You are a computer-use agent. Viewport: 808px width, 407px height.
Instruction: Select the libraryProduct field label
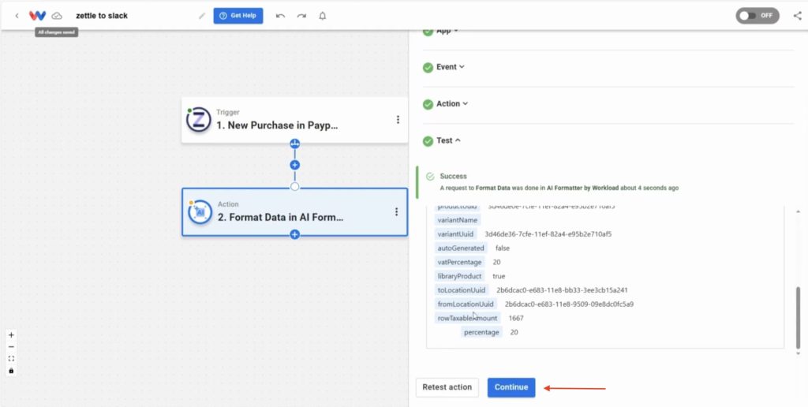pos(460,276)
